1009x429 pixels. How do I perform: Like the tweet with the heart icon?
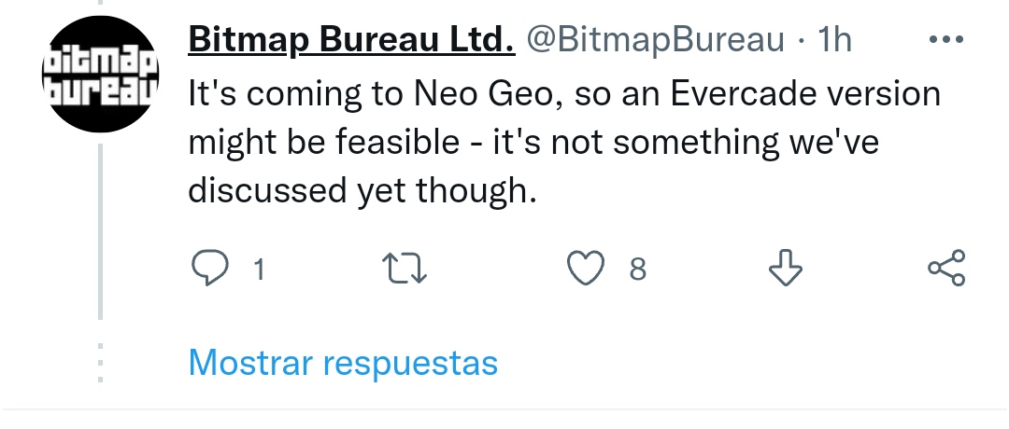(587, 270)
